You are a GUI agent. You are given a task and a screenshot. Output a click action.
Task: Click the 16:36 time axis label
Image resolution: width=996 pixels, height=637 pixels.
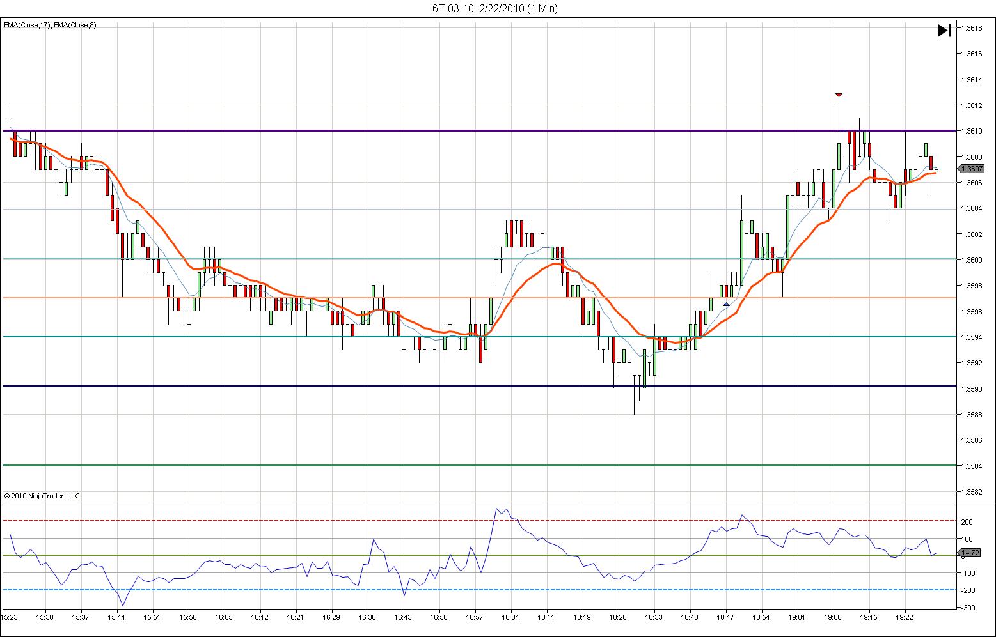point(367,618)
